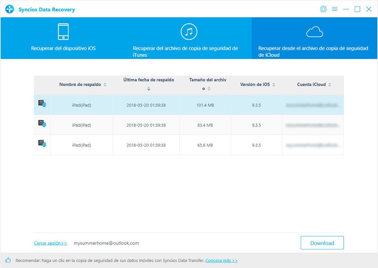The width and height of the screenshot is (378, 268).
Task: Click iOS version 9.3.5 in the 83.4 MB row
Action: 256,125
